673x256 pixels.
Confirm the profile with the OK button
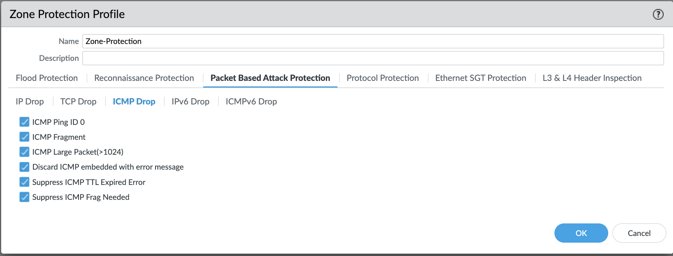581,233
